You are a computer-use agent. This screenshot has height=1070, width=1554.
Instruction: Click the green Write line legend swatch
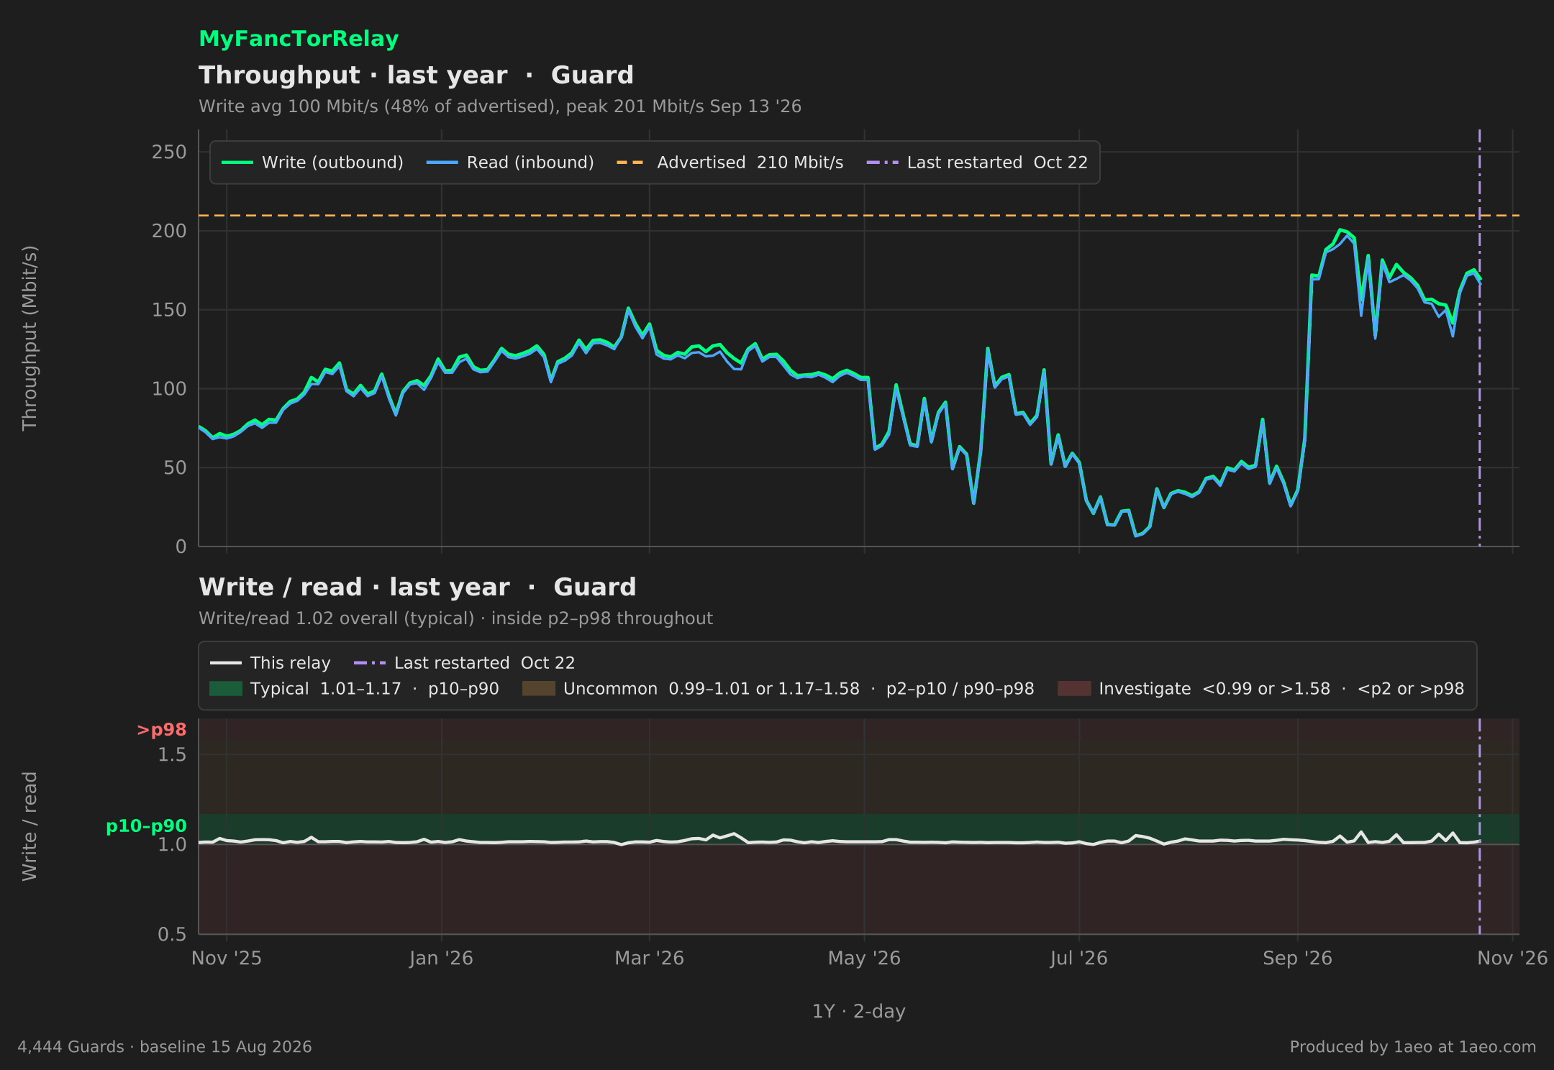click(237, 163)
